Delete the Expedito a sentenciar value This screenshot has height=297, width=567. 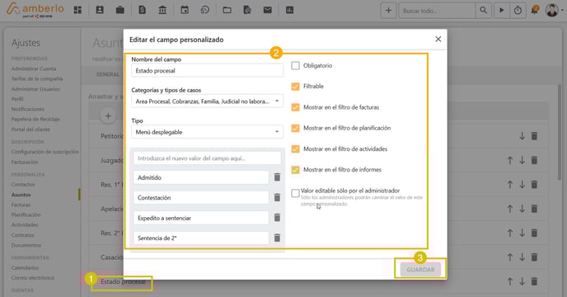[x=277, y=218]
